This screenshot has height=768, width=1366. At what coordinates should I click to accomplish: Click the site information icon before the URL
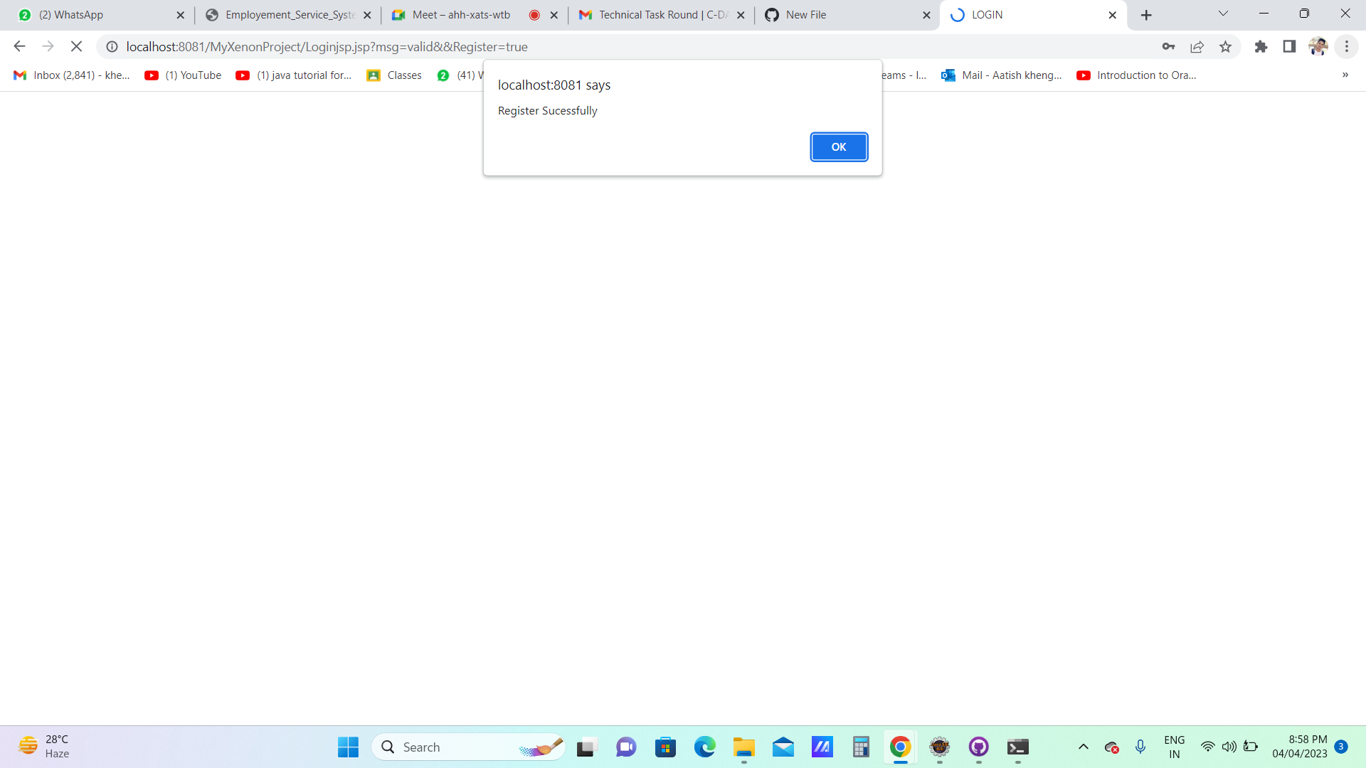112,46
